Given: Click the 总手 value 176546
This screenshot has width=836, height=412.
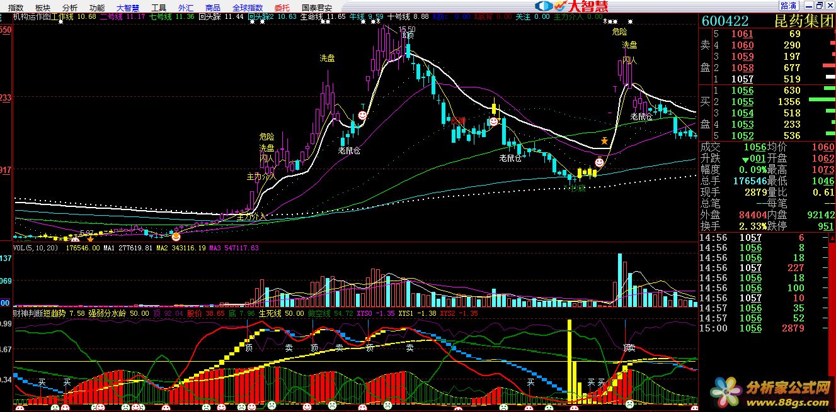Looking at the screenshot, I should (x=750, y=181).
